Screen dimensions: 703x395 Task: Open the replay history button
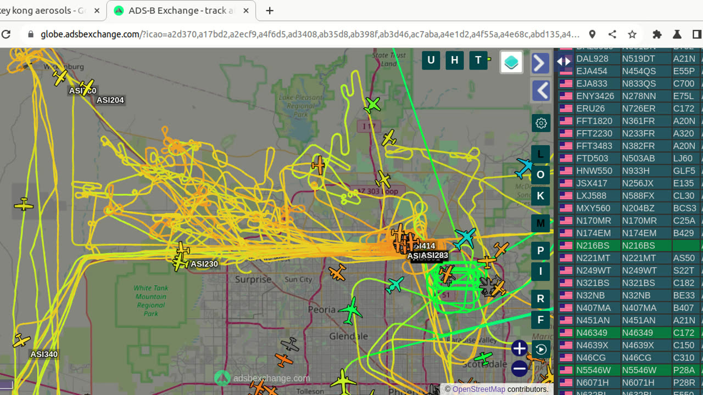coord(541,349)
